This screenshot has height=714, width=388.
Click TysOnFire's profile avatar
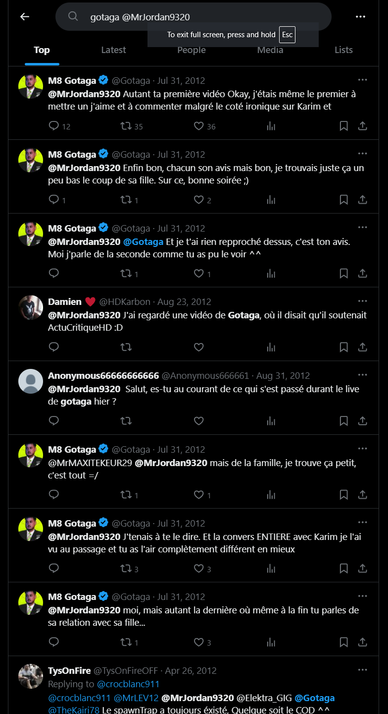pos(31,676)
